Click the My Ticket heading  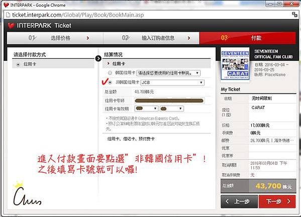[x=230, y=89]
